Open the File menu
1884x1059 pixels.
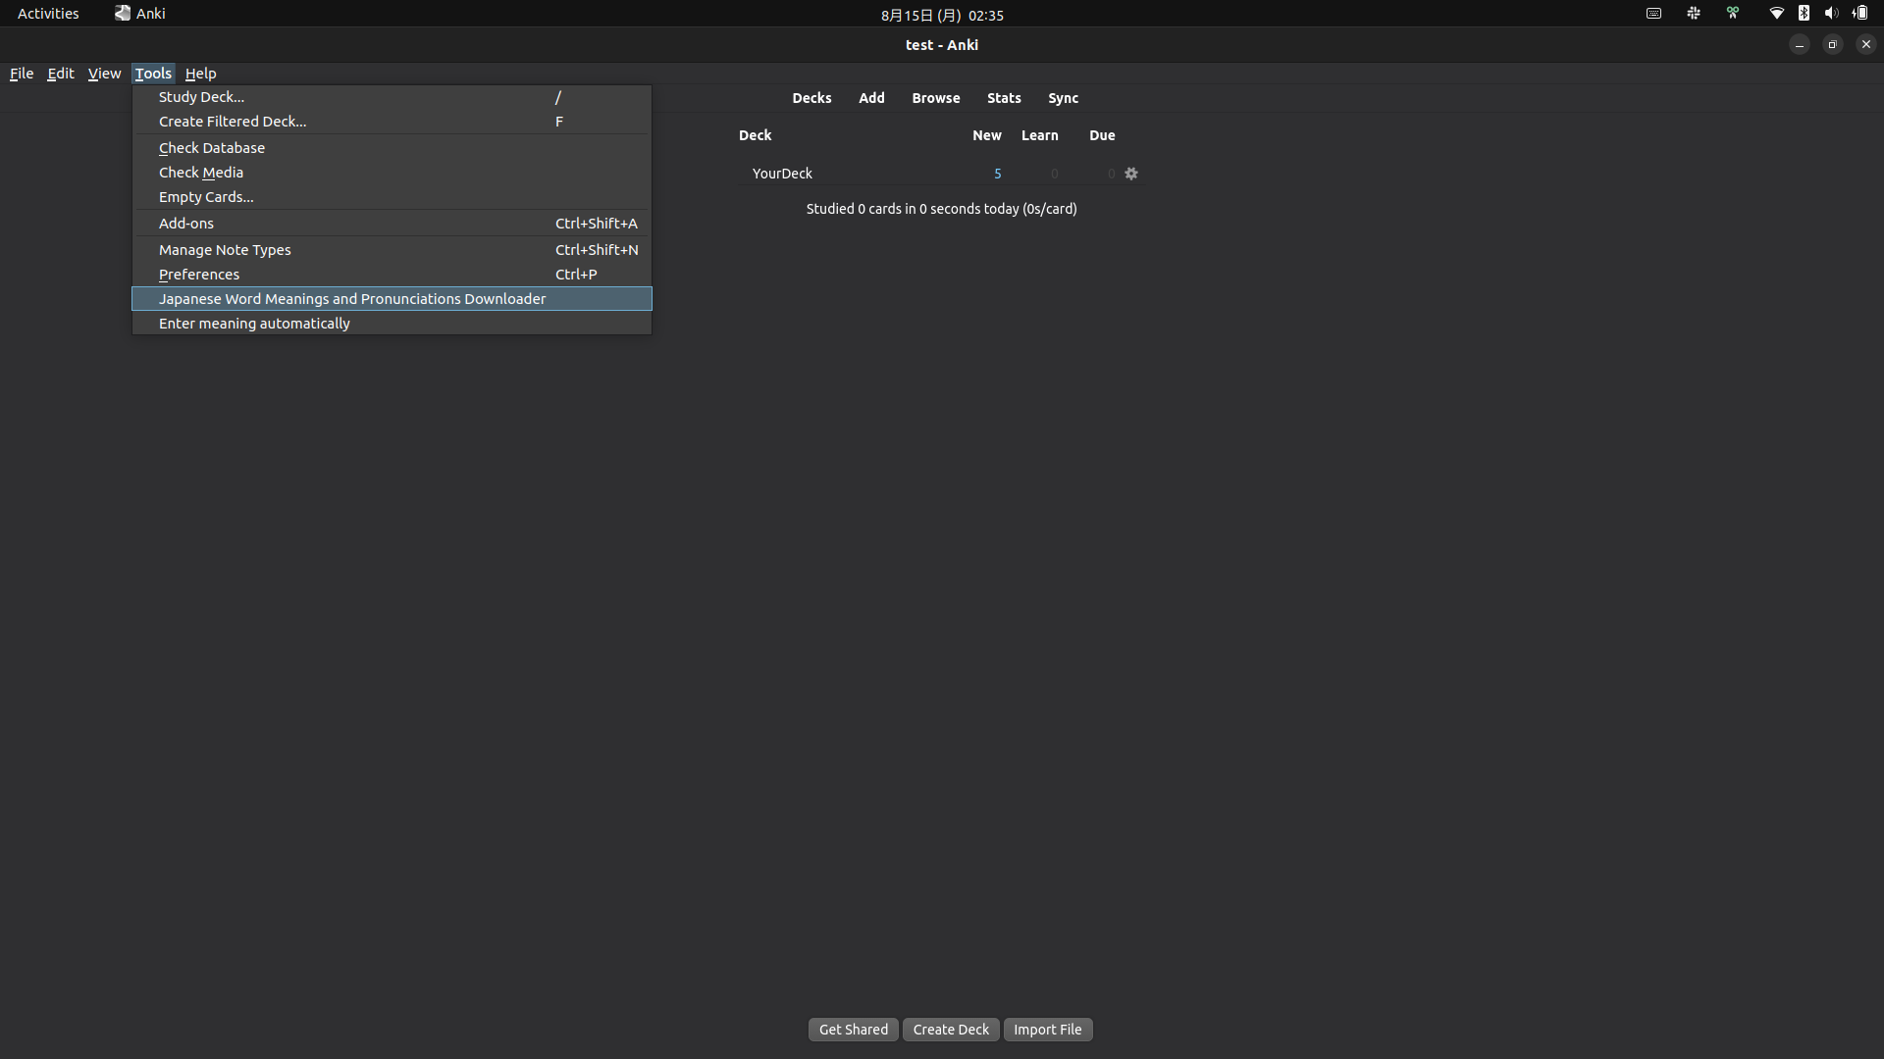tap(22, 74)
